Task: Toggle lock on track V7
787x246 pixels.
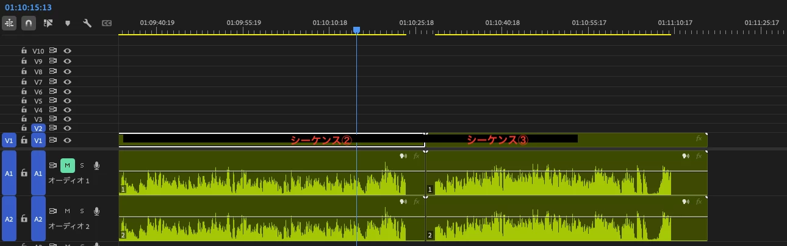Action: (24, 82)
